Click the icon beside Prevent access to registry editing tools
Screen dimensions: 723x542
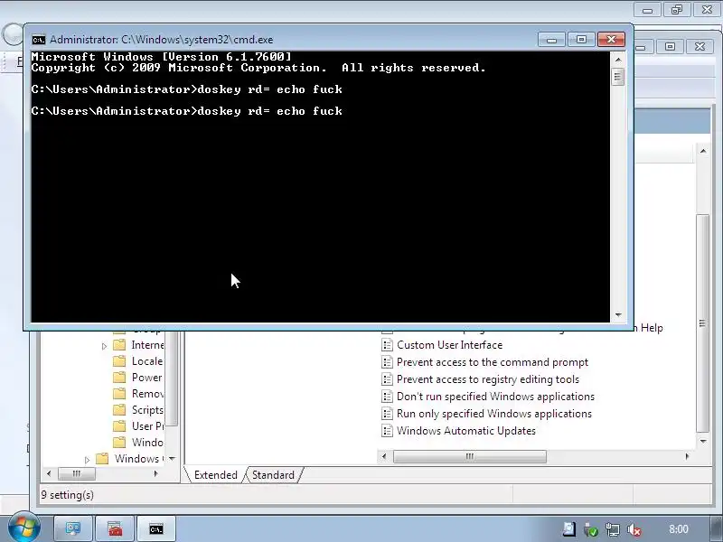tap(387, 378)
